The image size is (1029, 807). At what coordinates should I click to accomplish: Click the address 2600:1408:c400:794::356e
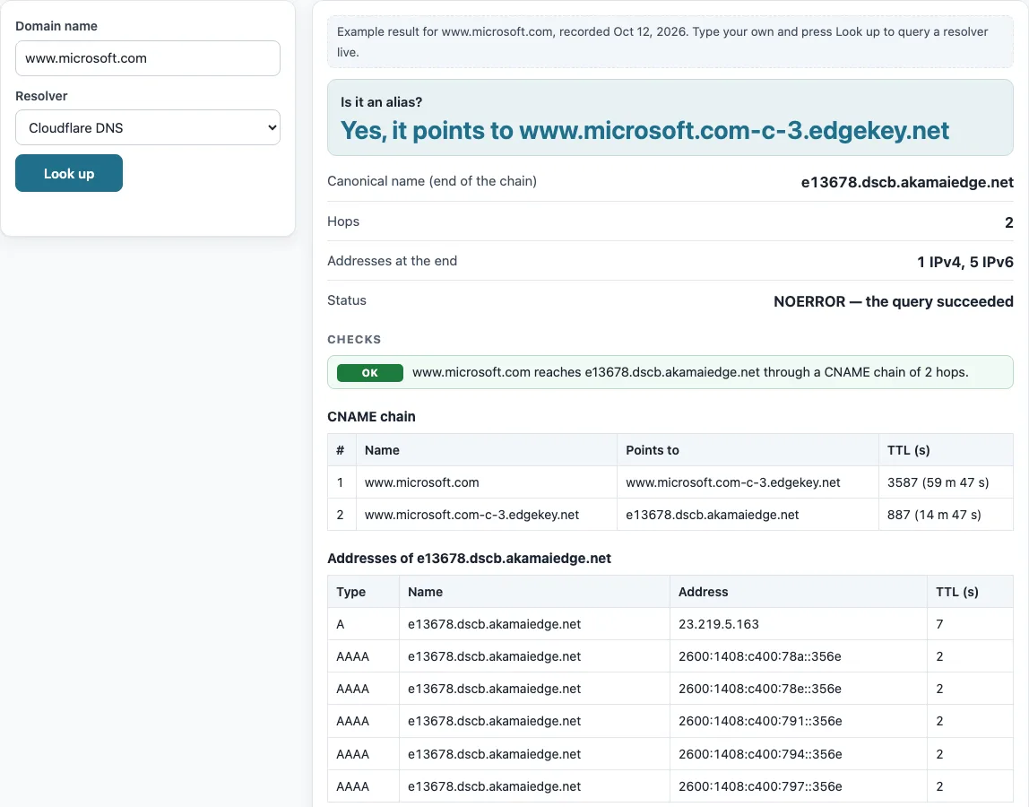pyautogui.click(x=760, y=754)
